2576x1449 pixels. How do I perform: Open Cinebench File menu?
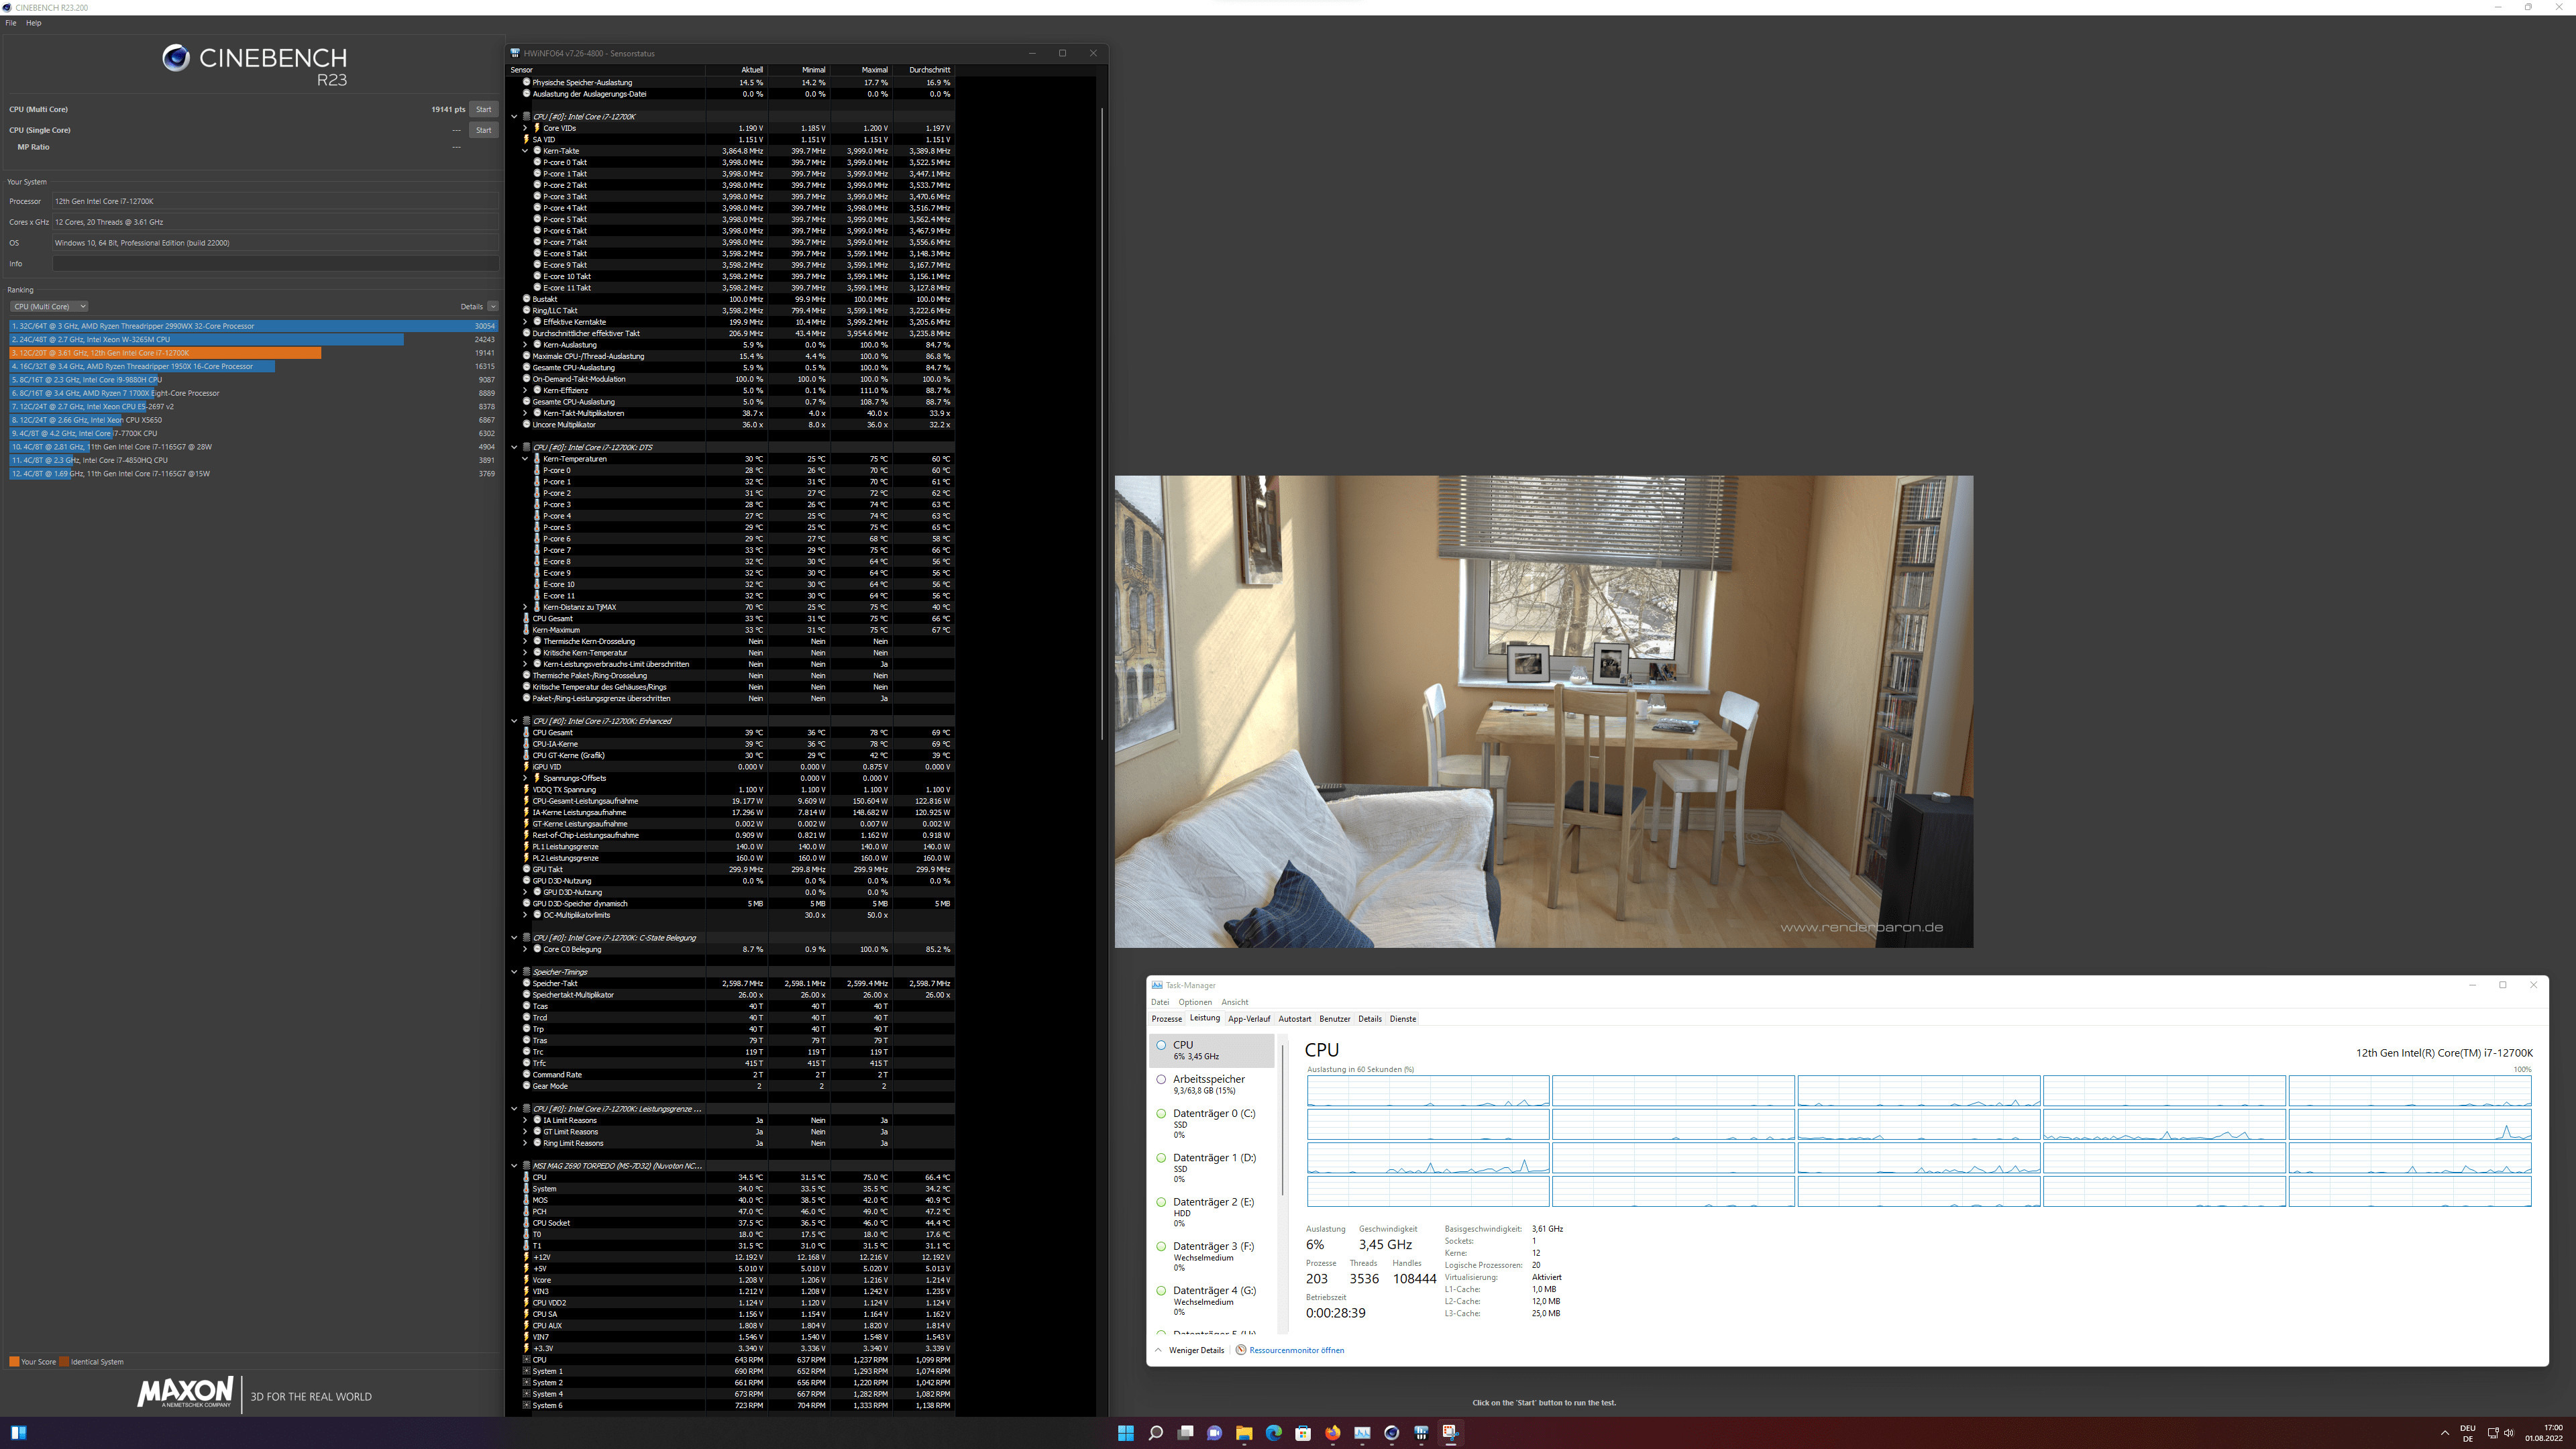(11, 23)
